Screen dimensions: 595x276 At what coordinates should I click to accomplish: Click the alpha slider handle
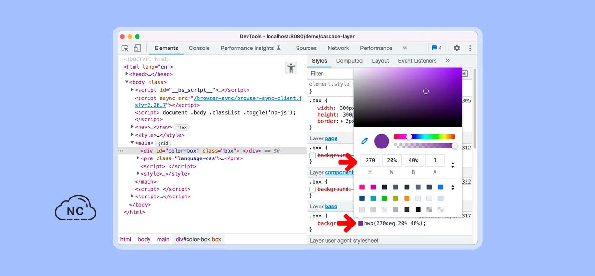[455, 146]
